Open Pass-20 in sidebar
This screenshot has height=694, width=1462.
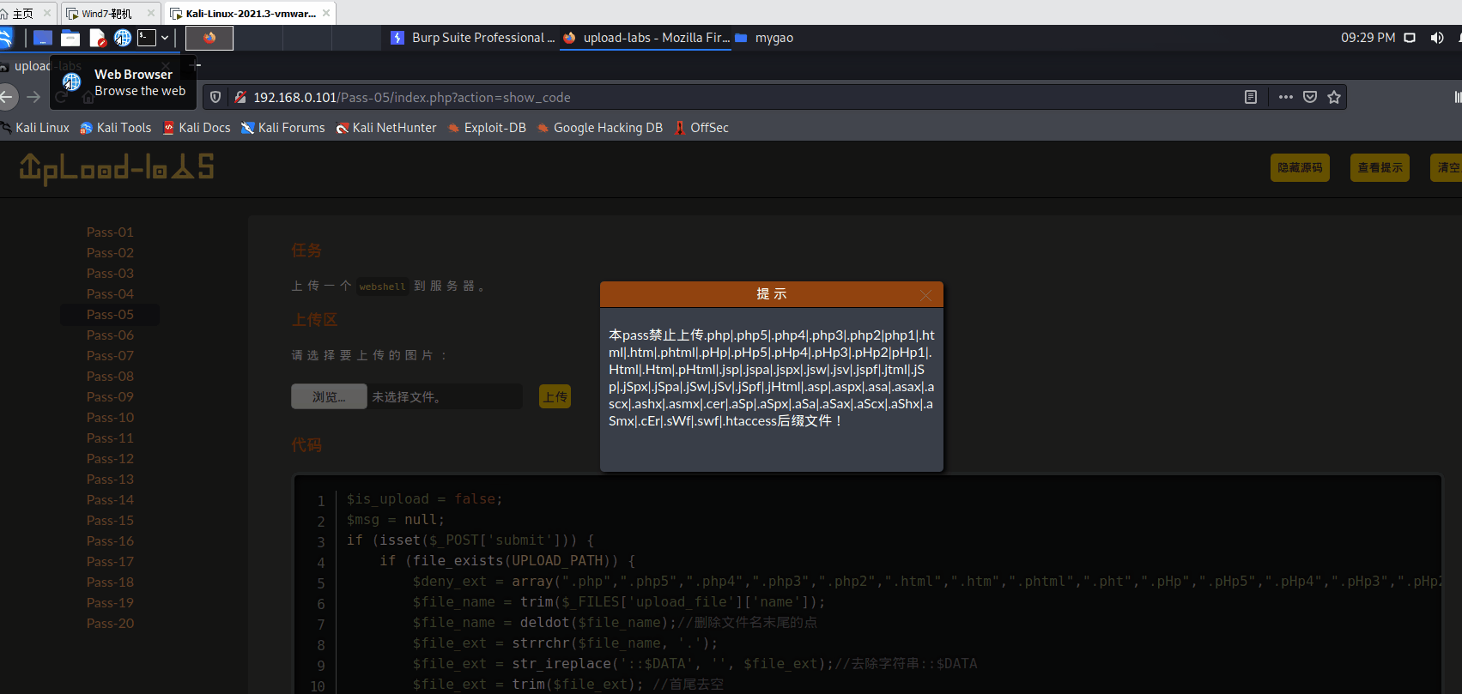110,624
